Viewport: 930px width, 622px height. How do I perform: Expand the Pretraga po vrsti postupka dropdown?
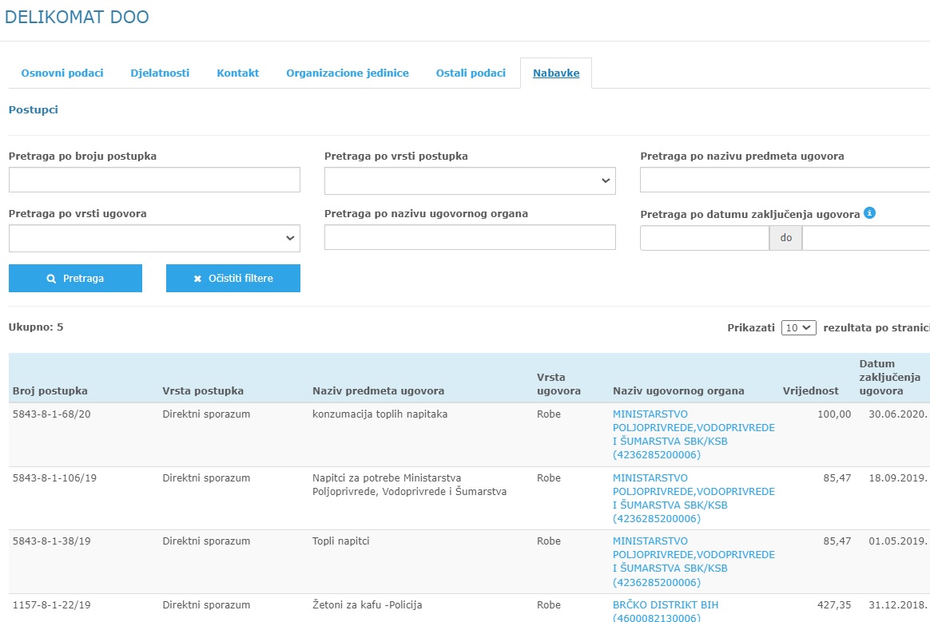pos(470,181)
